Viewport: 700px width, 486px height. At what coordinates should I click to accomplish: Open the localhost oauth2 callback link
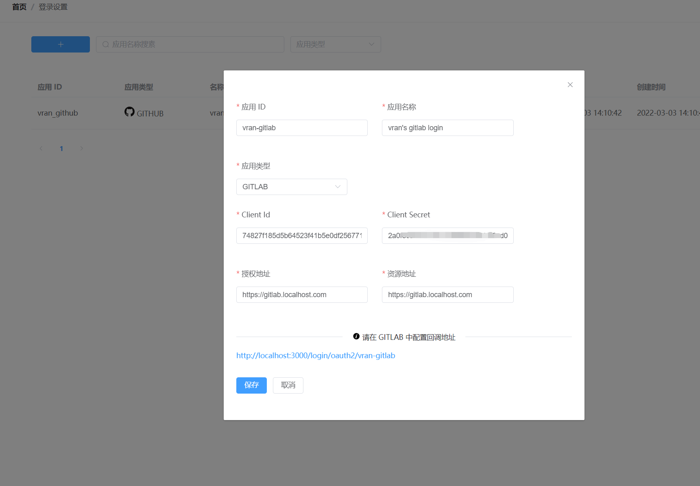pos(316,355)
